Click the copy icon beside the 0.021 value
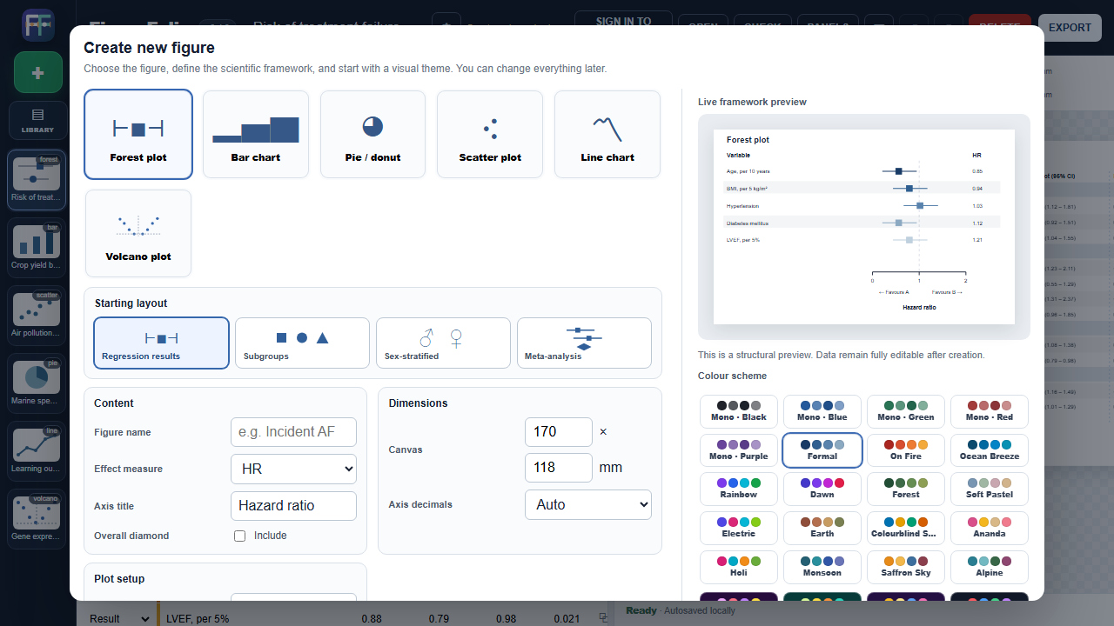This screenshot has width=1114, height=626. click(x=603, y=618)
